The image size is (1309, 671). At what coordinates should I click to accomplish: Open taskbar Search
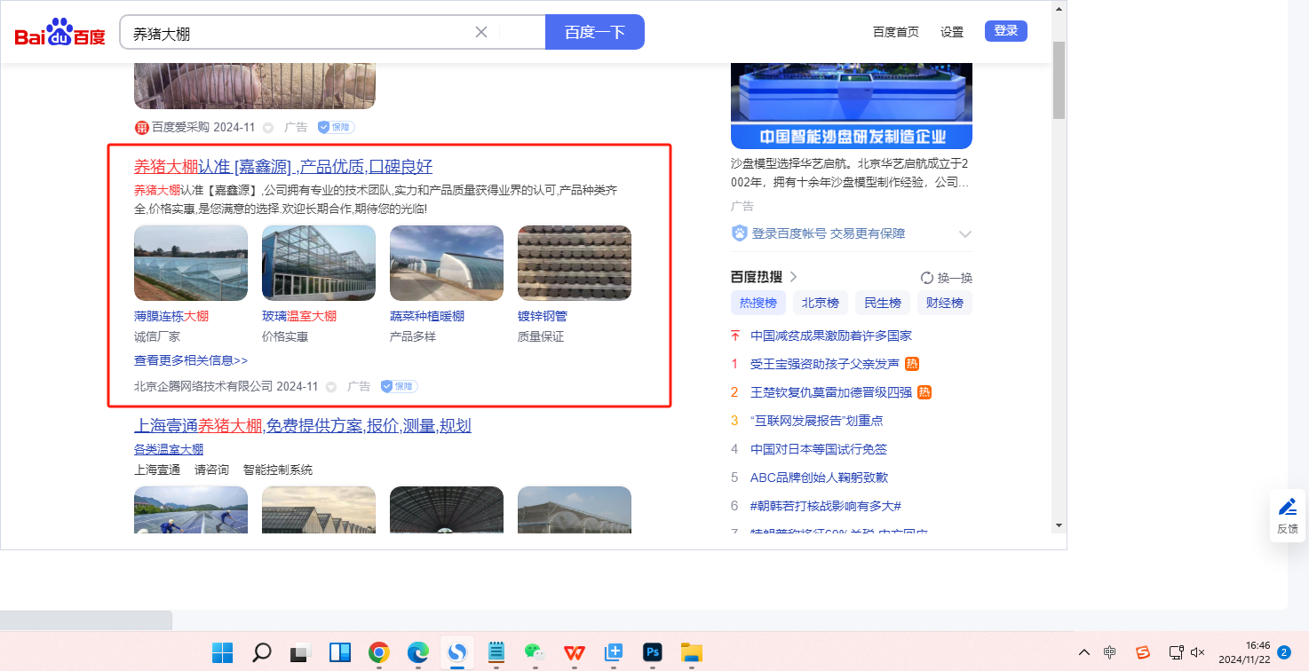pyautogui.click(x=261, y=653)
